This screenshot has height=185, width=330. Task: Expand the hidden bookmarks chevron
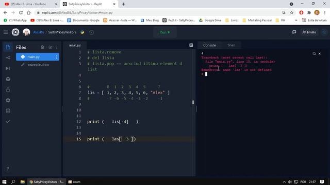click(296, 21)
